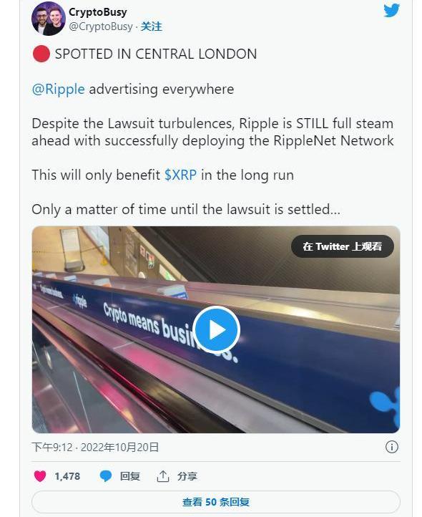422x517 pixels.
Task: Click the red circle emoji
Action: [x=41, y=54]
